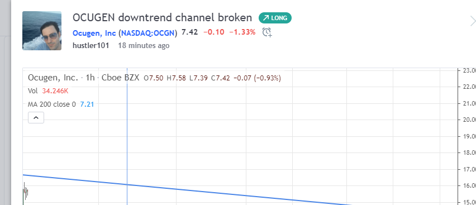476x205 pixels.
Task: Click the NASDAQ:OCGN ticker link
Action: [x=148, y=32]
